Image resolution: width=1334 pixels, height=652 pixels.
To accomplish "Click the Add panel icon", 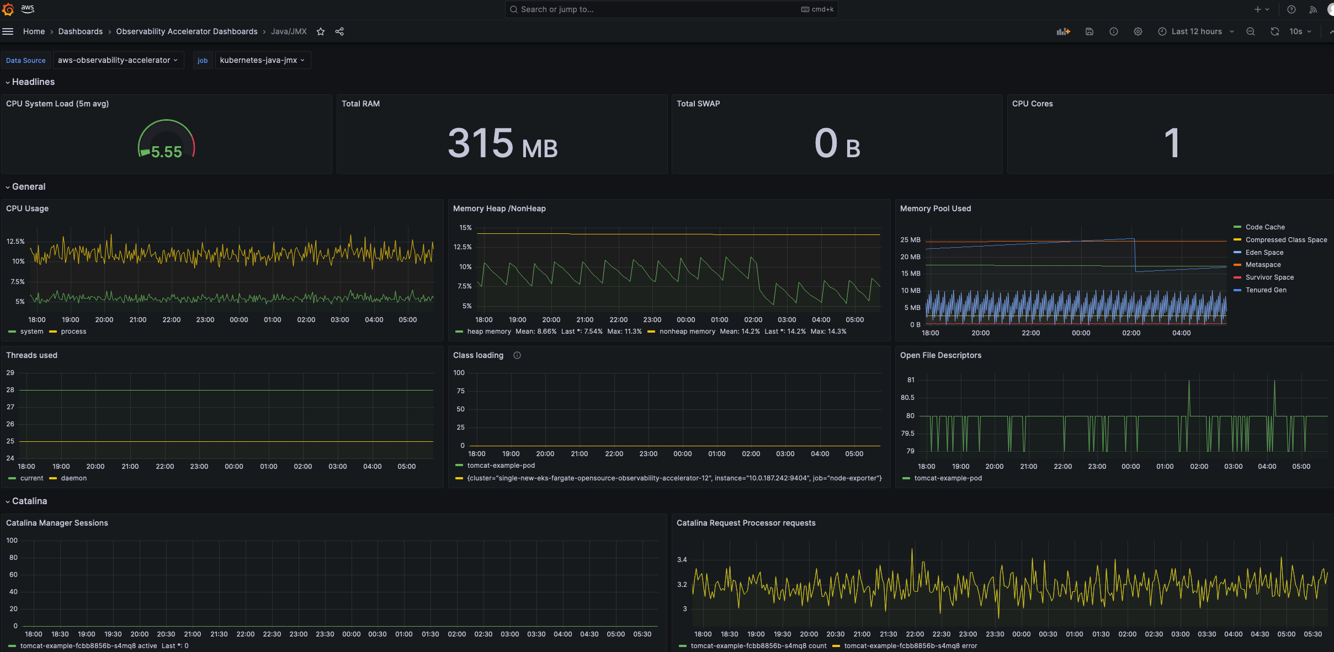I will tap(1063, 31).
